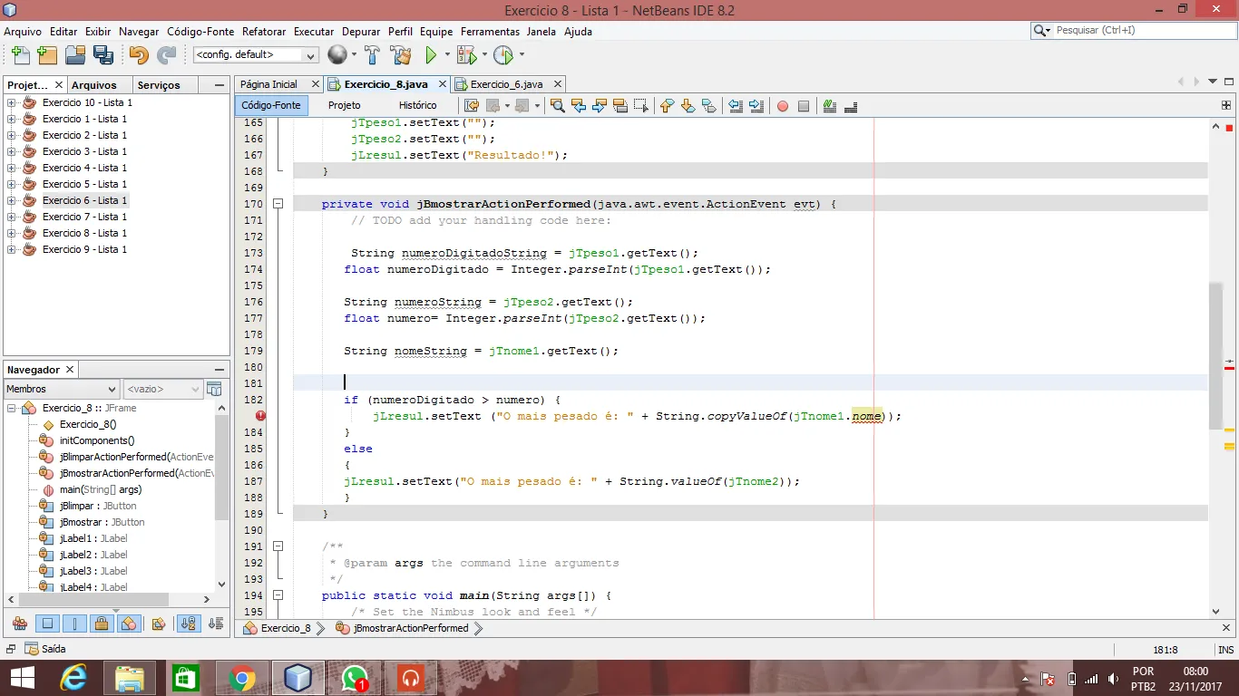Viewport: 1239px width, 696px height.
Task: Collapse the code fold at line 170
Action: click(278, 204)
